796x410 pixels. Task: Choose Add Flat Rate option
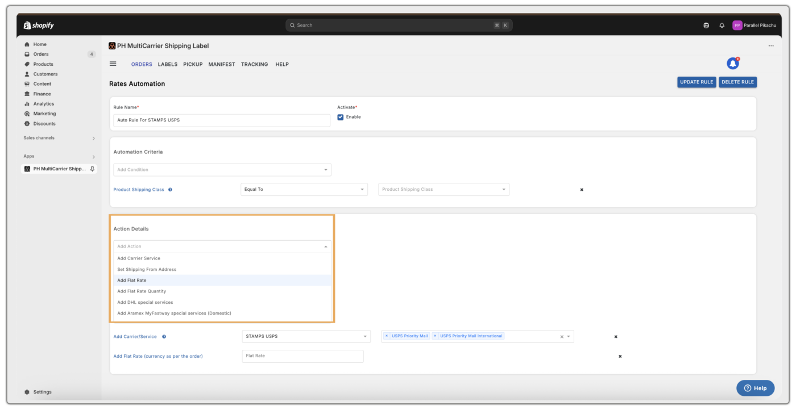point(222,281)
